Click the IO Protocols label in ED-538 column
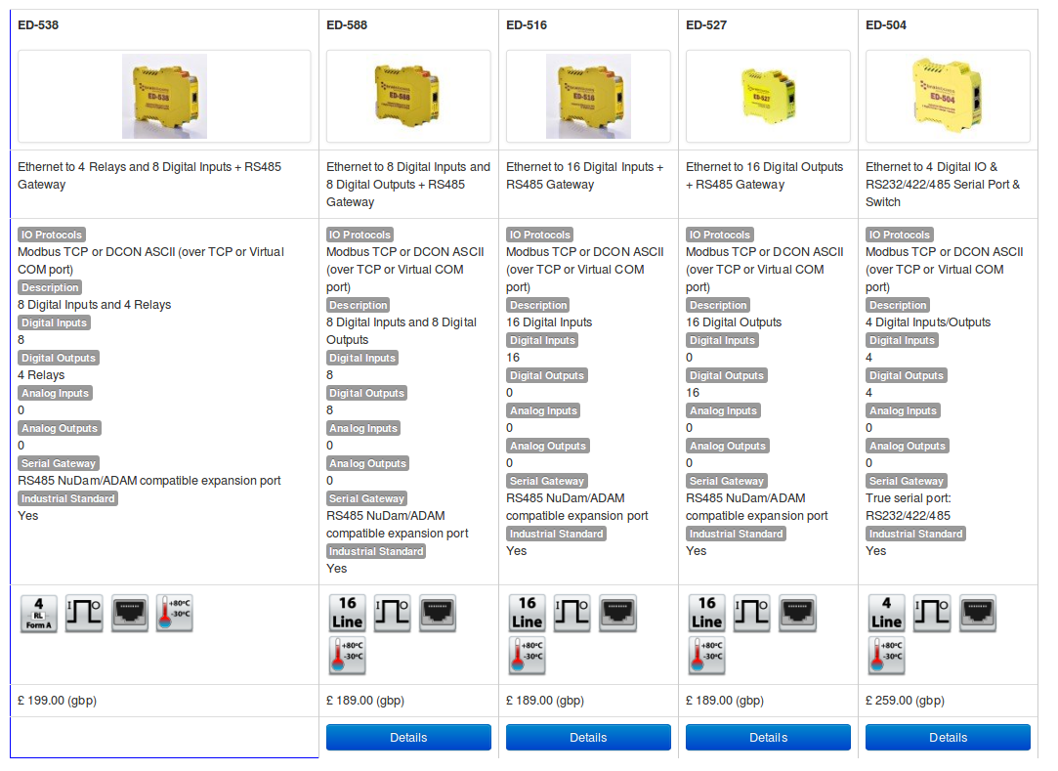The width and height of the screenshot is (1058, 771). 52,235
